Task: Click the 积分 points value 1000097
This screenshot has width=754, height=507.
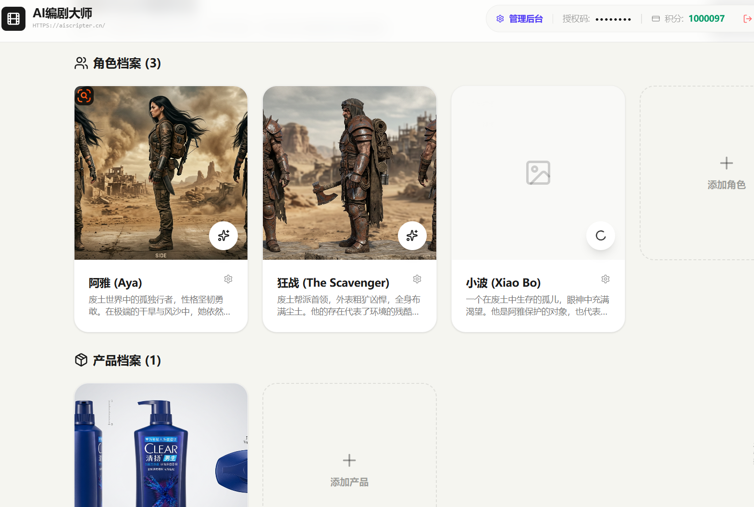Action: [x=706, y=19]
